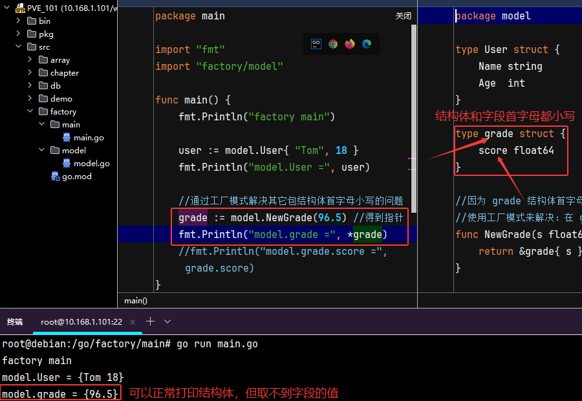Click the model.go gopher file icon
This screenshot has width=582, height=401.
pyautogui.click(x=67, y=163)
